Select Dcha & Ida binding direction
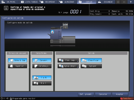 coord(18,60)
